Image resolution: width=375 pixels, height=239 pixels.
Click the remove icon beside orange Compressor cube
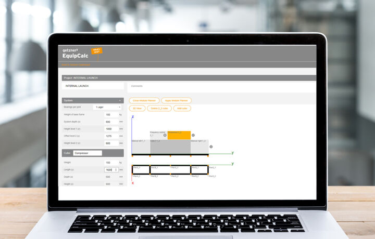[x=193, y=135]
